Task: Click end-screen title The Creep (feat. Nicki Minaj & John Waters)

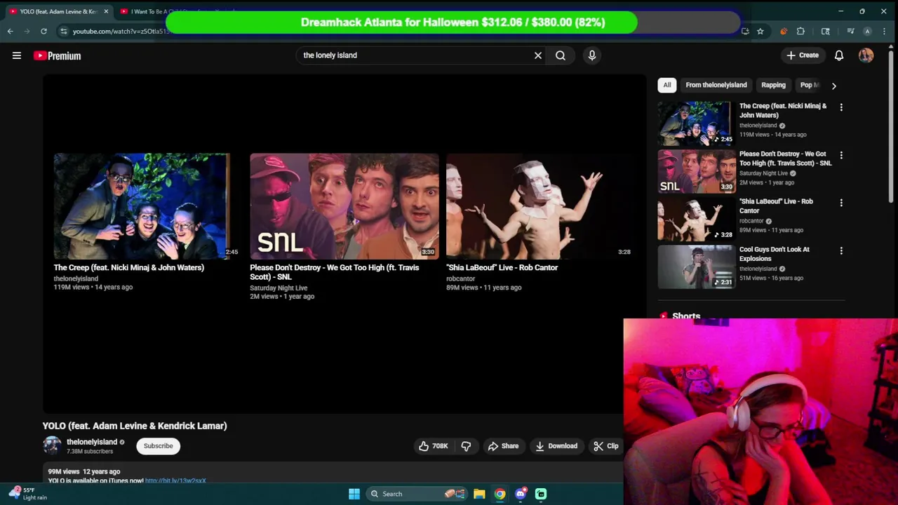Action: click(x=129, y=267)
